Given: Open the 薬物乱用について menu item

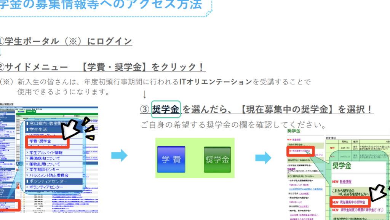Looking at the screenshot, I should (45, 164).
